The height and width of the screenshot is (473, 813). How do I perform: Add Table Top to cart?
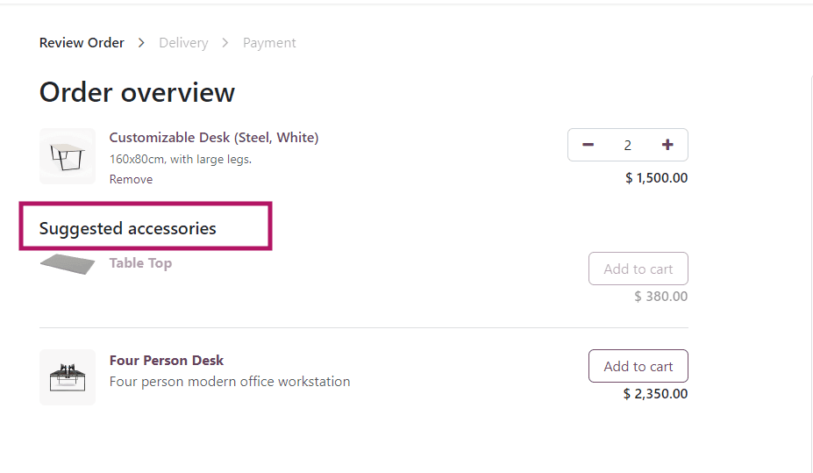point(638,269)
